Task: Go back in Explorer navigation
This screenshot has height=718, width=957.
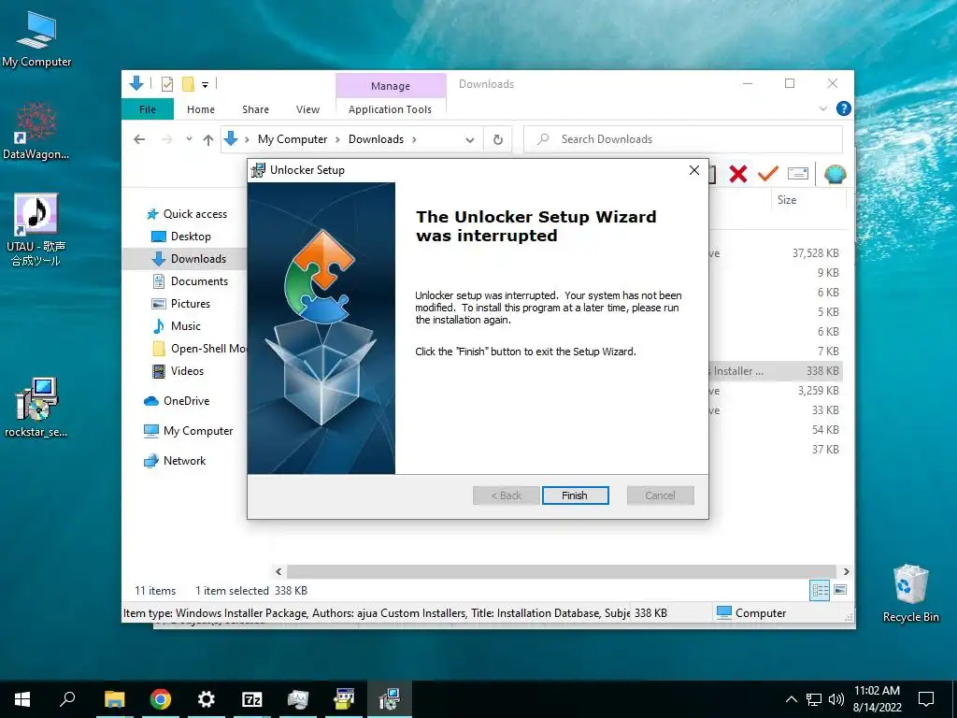Action: tap(139, 139)
